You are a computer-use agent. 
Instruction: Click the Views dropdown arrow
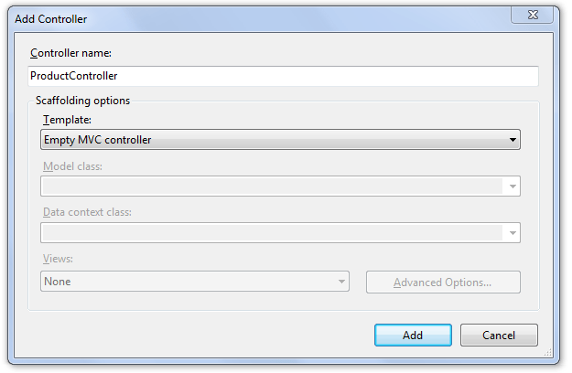pyautogui.click(x=341, y=282)
